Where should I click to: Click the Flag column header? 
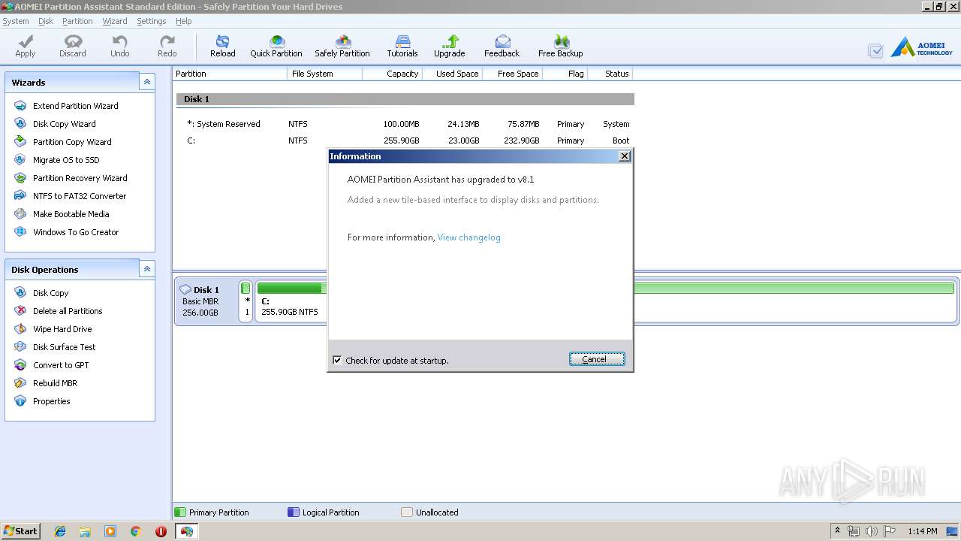pyautogui.click(x=565, y=74)
